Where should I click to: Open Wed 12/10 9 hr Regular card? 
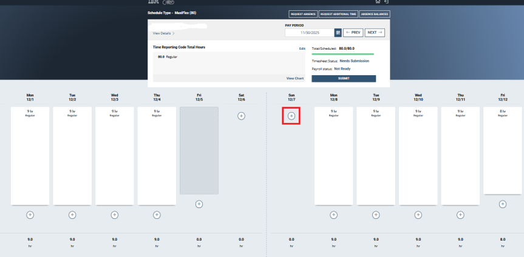(418, 156)
